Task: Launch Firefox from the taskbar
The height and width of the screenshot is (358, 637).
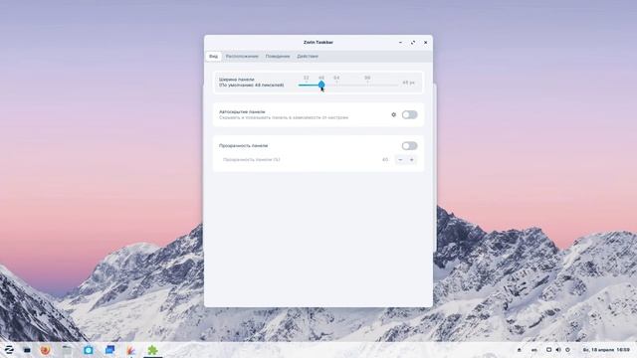Action: click(45, 350)
